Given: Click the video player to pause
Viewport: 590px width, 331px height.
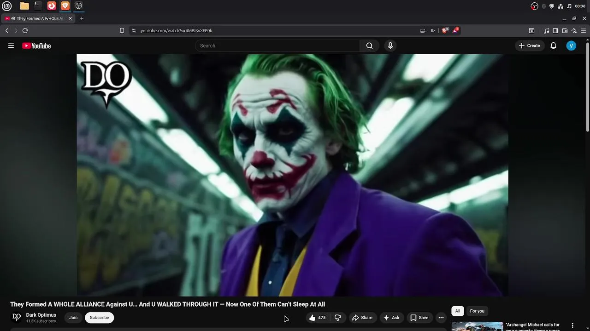Looking at the screenshot, I should [x=292, y=175].
